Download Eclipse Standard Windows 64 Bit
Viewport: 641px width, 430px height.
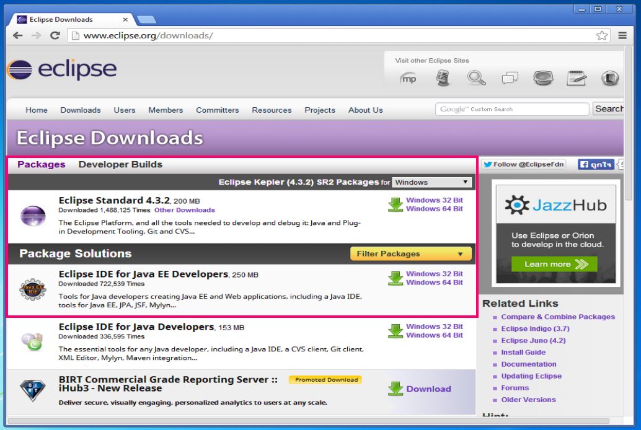tap(434, 208)
